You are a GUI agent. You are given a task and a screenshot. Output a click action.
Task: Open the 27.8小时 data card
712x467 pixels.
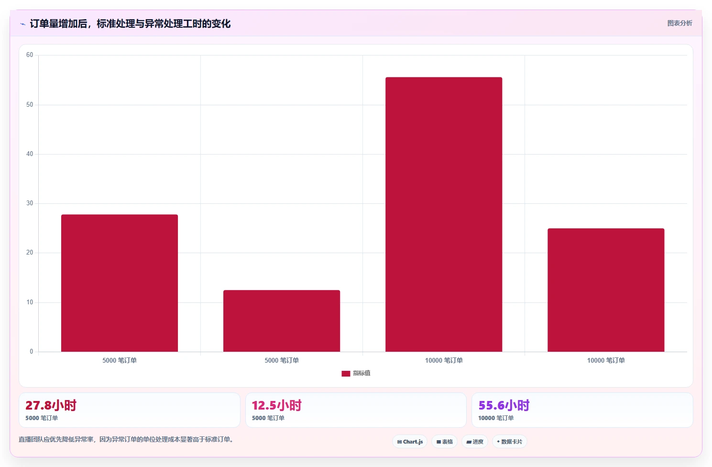(129, 410)
